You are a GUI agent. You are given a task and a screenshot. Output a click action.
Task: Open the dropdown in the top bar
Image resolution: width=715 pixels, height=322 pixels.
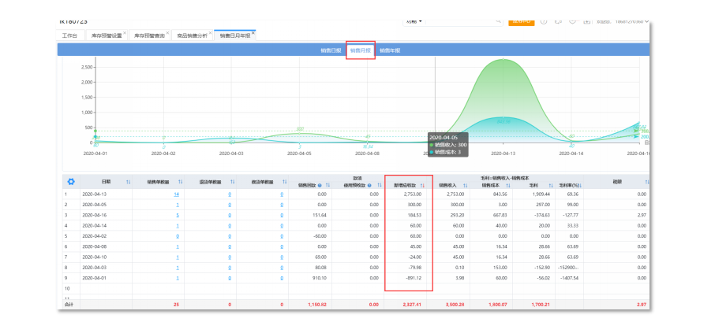[415, 21]
